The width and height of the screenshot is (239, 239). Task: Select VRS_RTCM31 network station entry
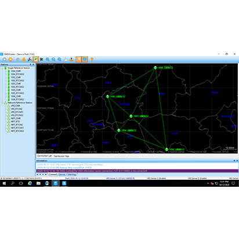(17, 112)
